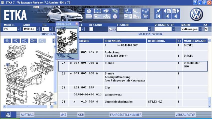The height and width of the screenshot is (119, 212).
Task: Open the VERKAUFSTYP dropdown at the top
Action: pyautogui.click(x=173, y=29)
